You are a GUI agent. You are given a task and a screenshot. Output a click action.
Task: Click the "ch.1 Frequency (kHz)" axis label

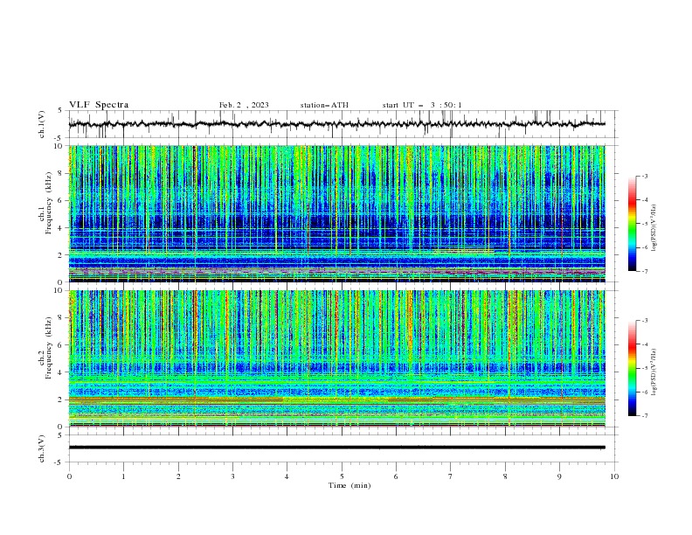coord(45,203)
